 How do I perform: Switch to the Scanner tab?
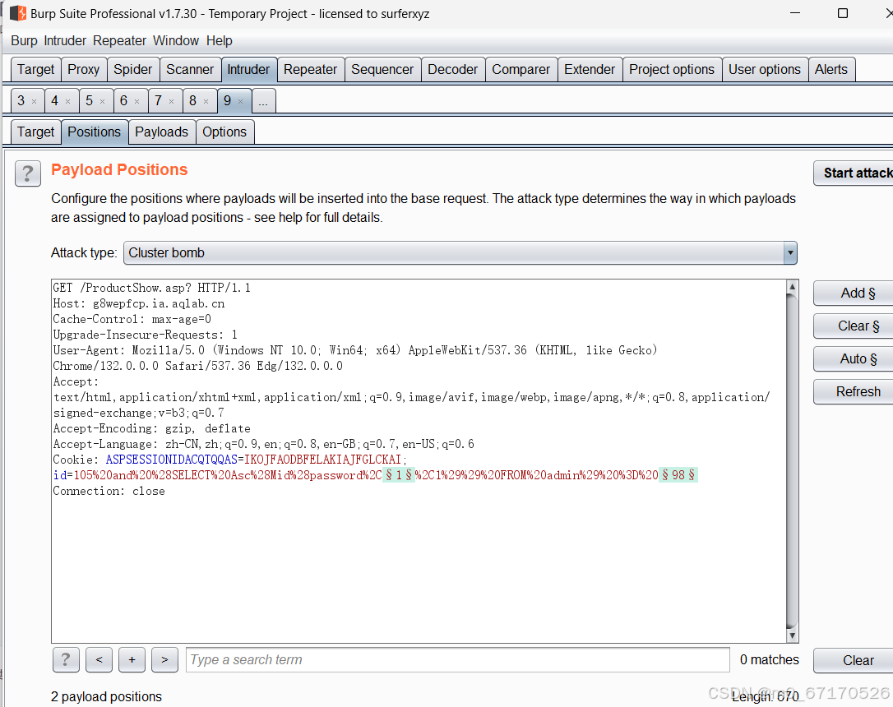pos(190,69)
